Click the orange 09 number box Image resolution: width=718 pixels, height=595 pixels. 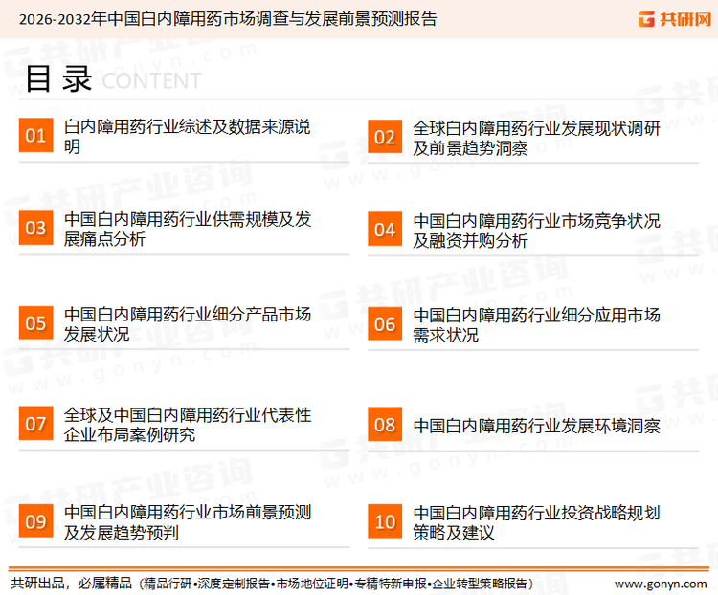[x=35, y=520]
